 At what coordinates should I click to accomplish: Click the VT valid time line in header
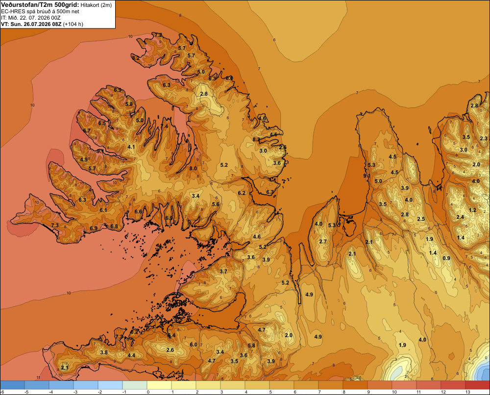pos(42,24)
